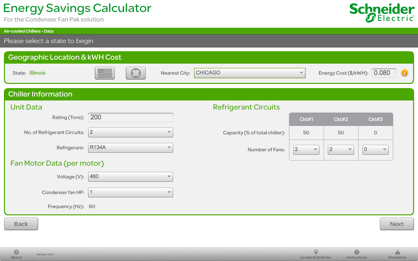The image size is (418, 261).
Task: Click the Unit Data heading
Action: tap(26, 107)
